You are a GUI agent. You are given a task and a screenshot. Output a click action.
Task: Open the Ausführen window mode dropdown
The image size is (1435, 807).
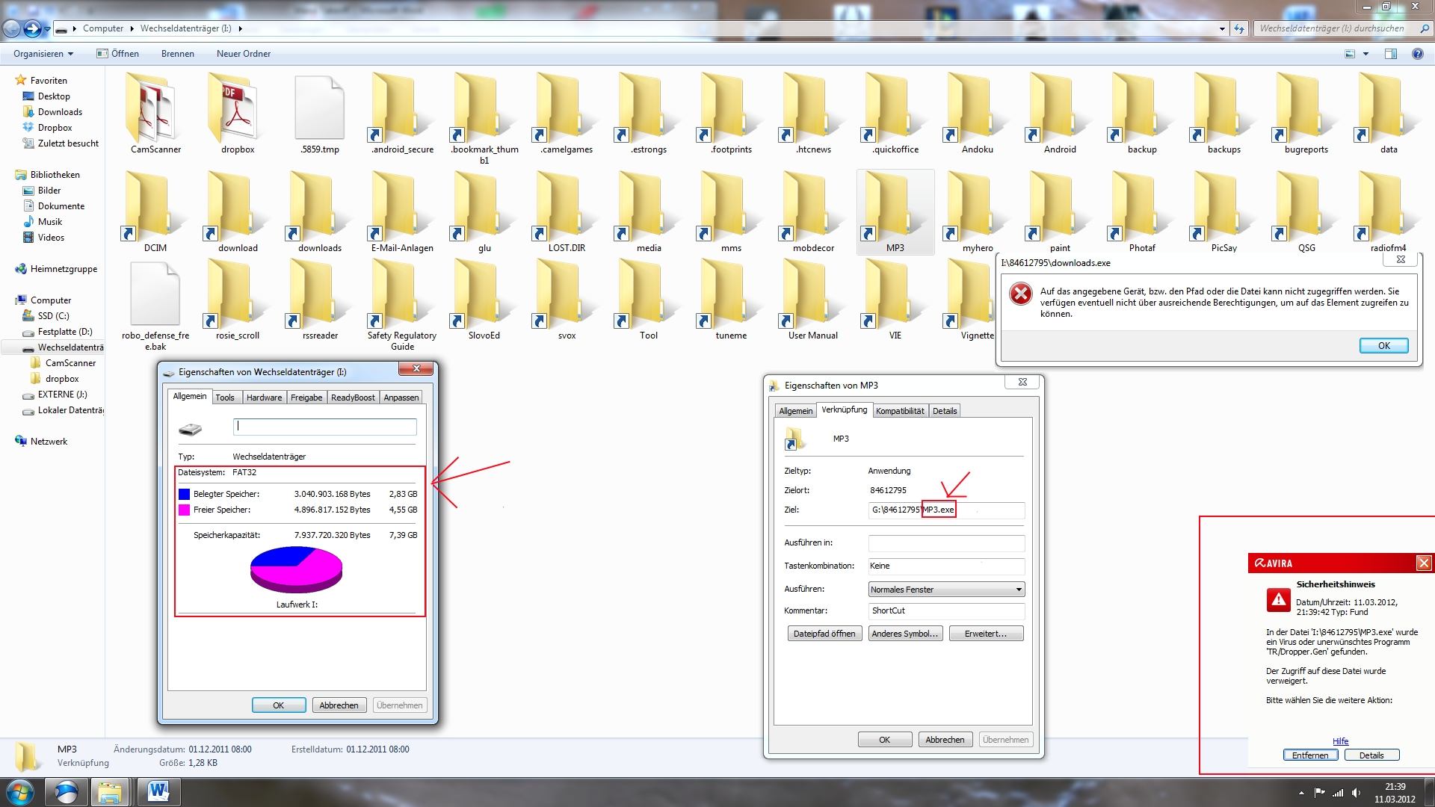pos(946,590)
